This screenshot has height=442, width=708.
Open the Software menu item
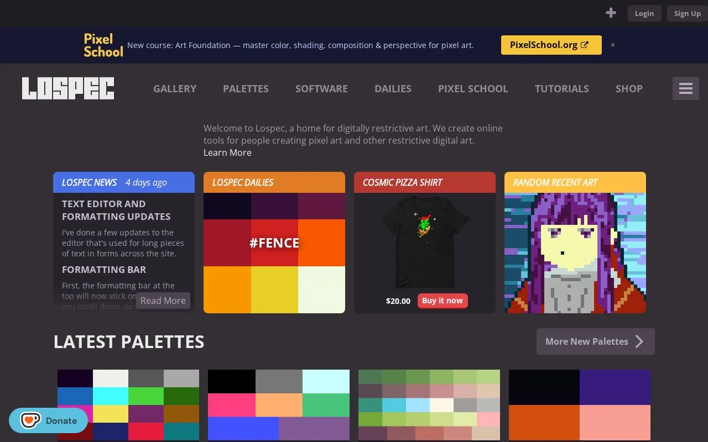coord(321,88)
